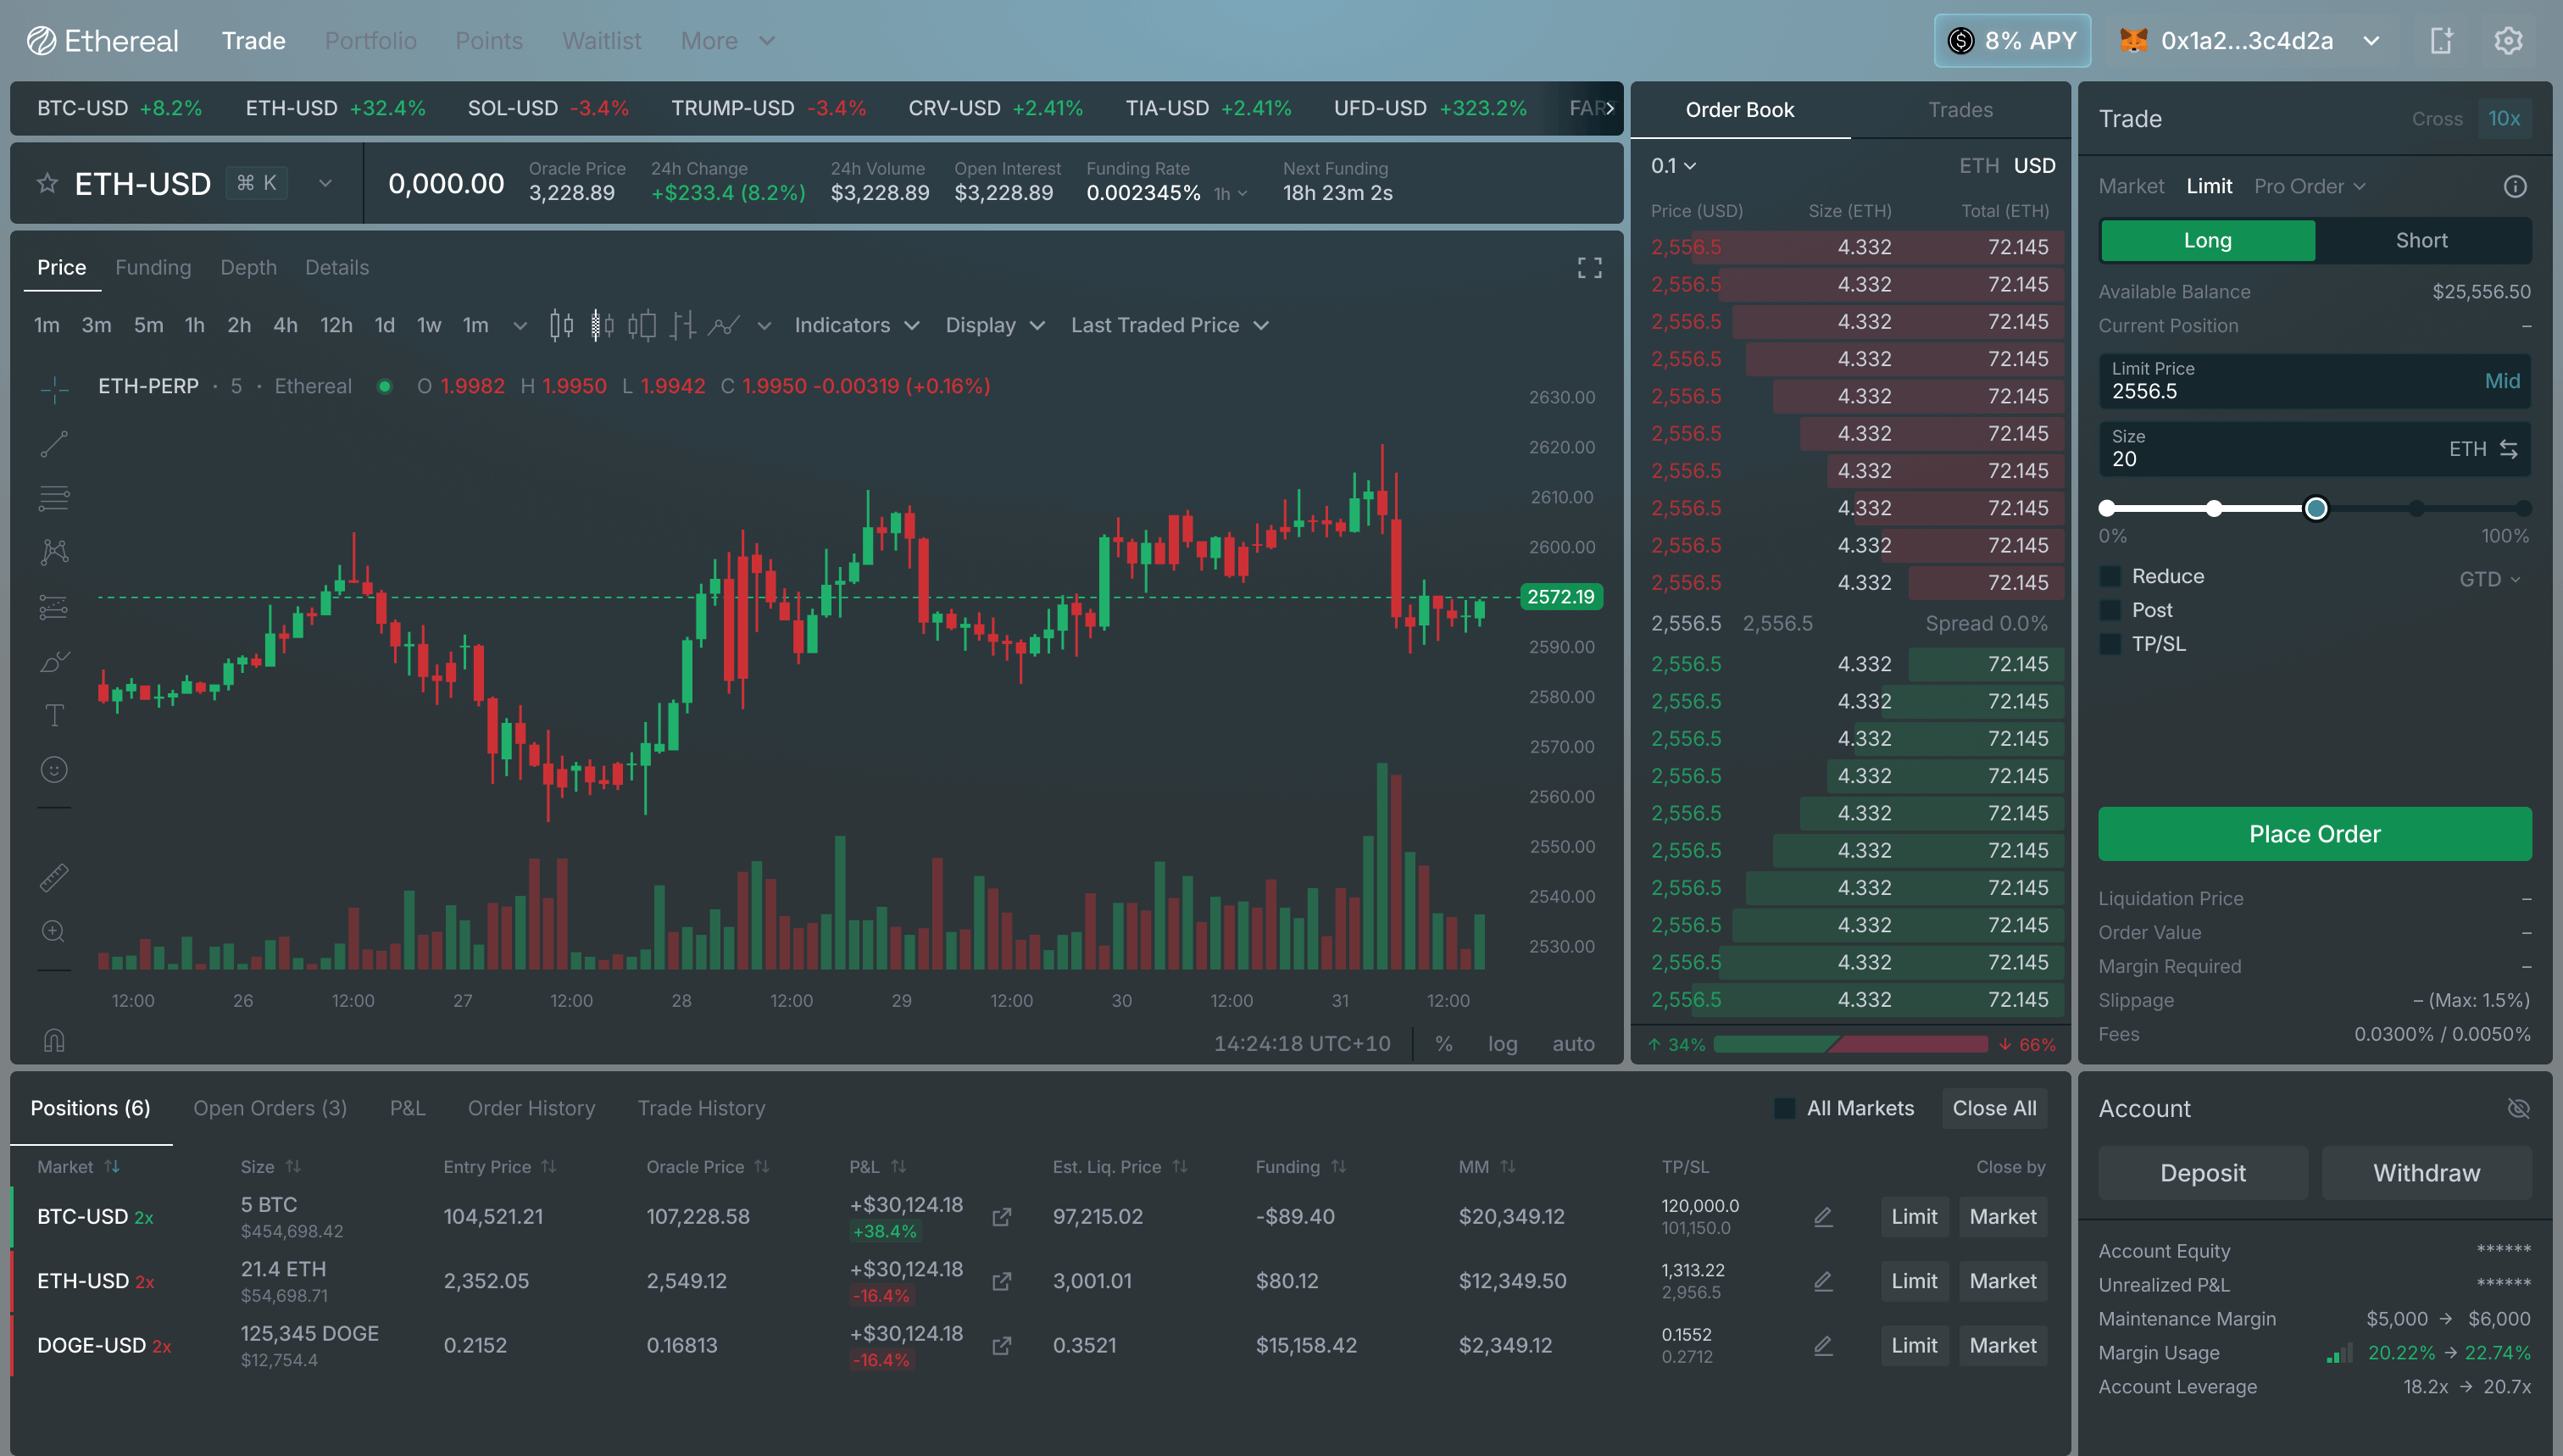This screenshot has width=2563, height=1456.
Task: Select the trend line drawing tool
Action: 53,444
